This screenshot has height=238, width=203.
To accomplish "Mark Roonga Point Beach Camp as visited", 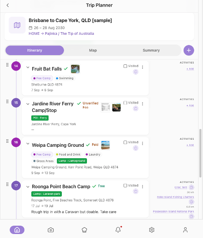I will tap(125, 186).
